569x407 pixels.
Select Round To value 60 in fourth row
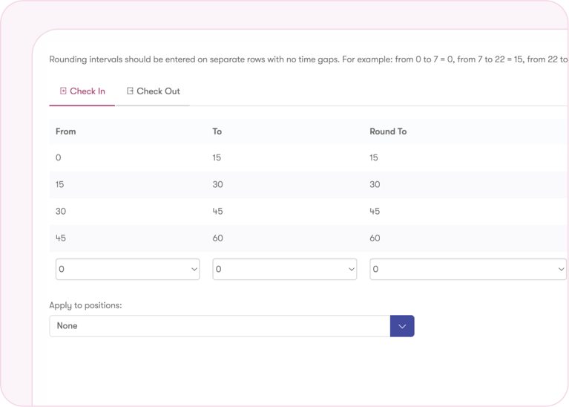(375, 238)
